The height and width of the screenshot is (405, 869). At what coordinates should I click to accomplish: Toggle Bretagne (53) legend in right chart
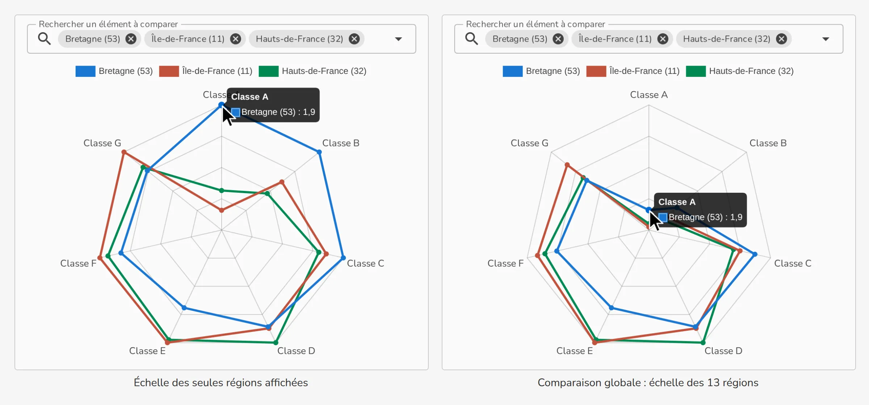[x=541, y=71]
